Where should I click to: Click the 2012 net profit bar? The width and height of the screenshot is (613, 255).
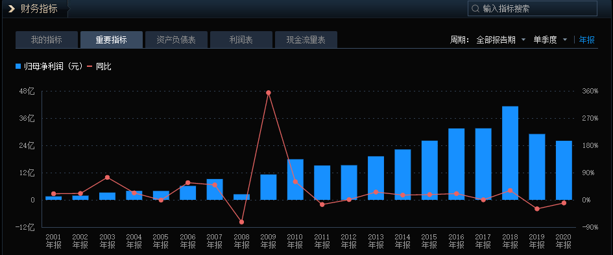coord(349,182)
